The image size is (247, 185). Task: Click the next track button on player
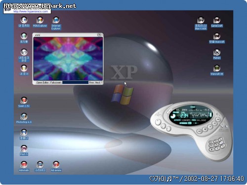pyautogui.click(x=218, y=119)
